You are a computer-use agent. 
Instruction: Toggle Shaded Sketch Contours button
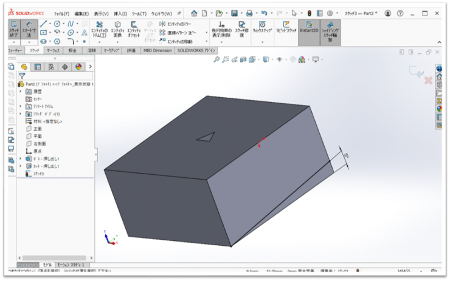click(x=330, y=30)
